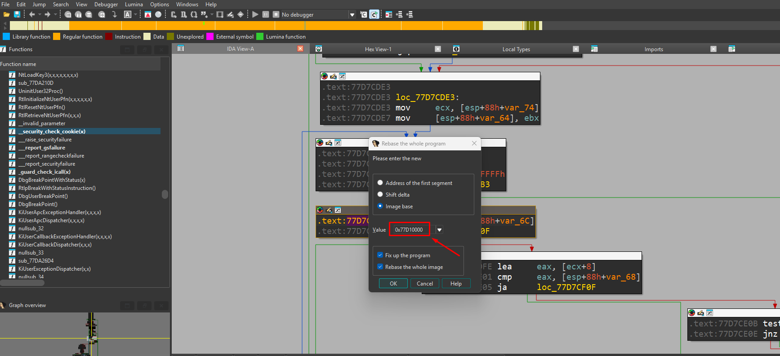Viewport: 780px width, 356px height.
Task: Click the open file toolbar icon
Action: 7,14
